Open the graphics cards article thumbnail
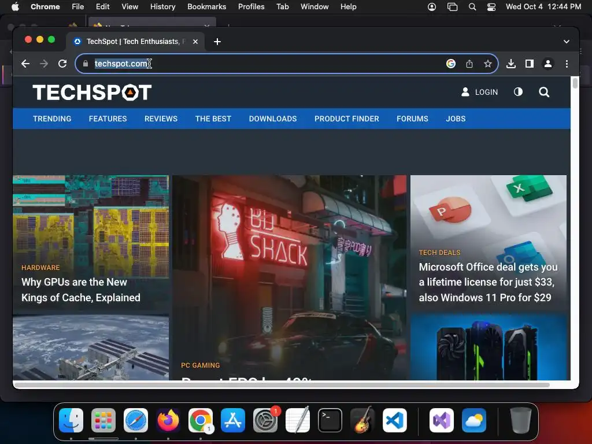The image size is (592, 444). (x=488, y=347)
